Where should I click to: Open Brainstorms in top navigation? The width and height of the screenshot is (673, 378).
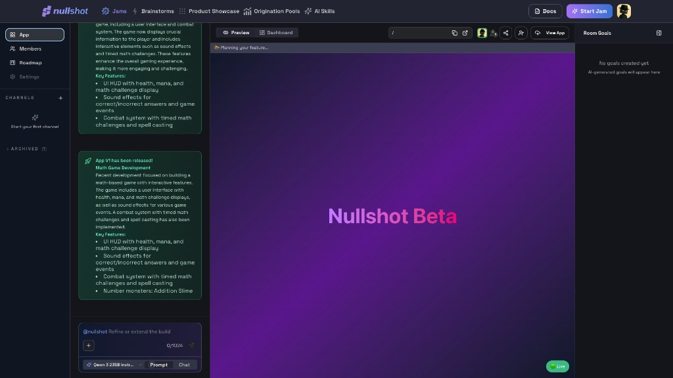click(x=153, y=11)
